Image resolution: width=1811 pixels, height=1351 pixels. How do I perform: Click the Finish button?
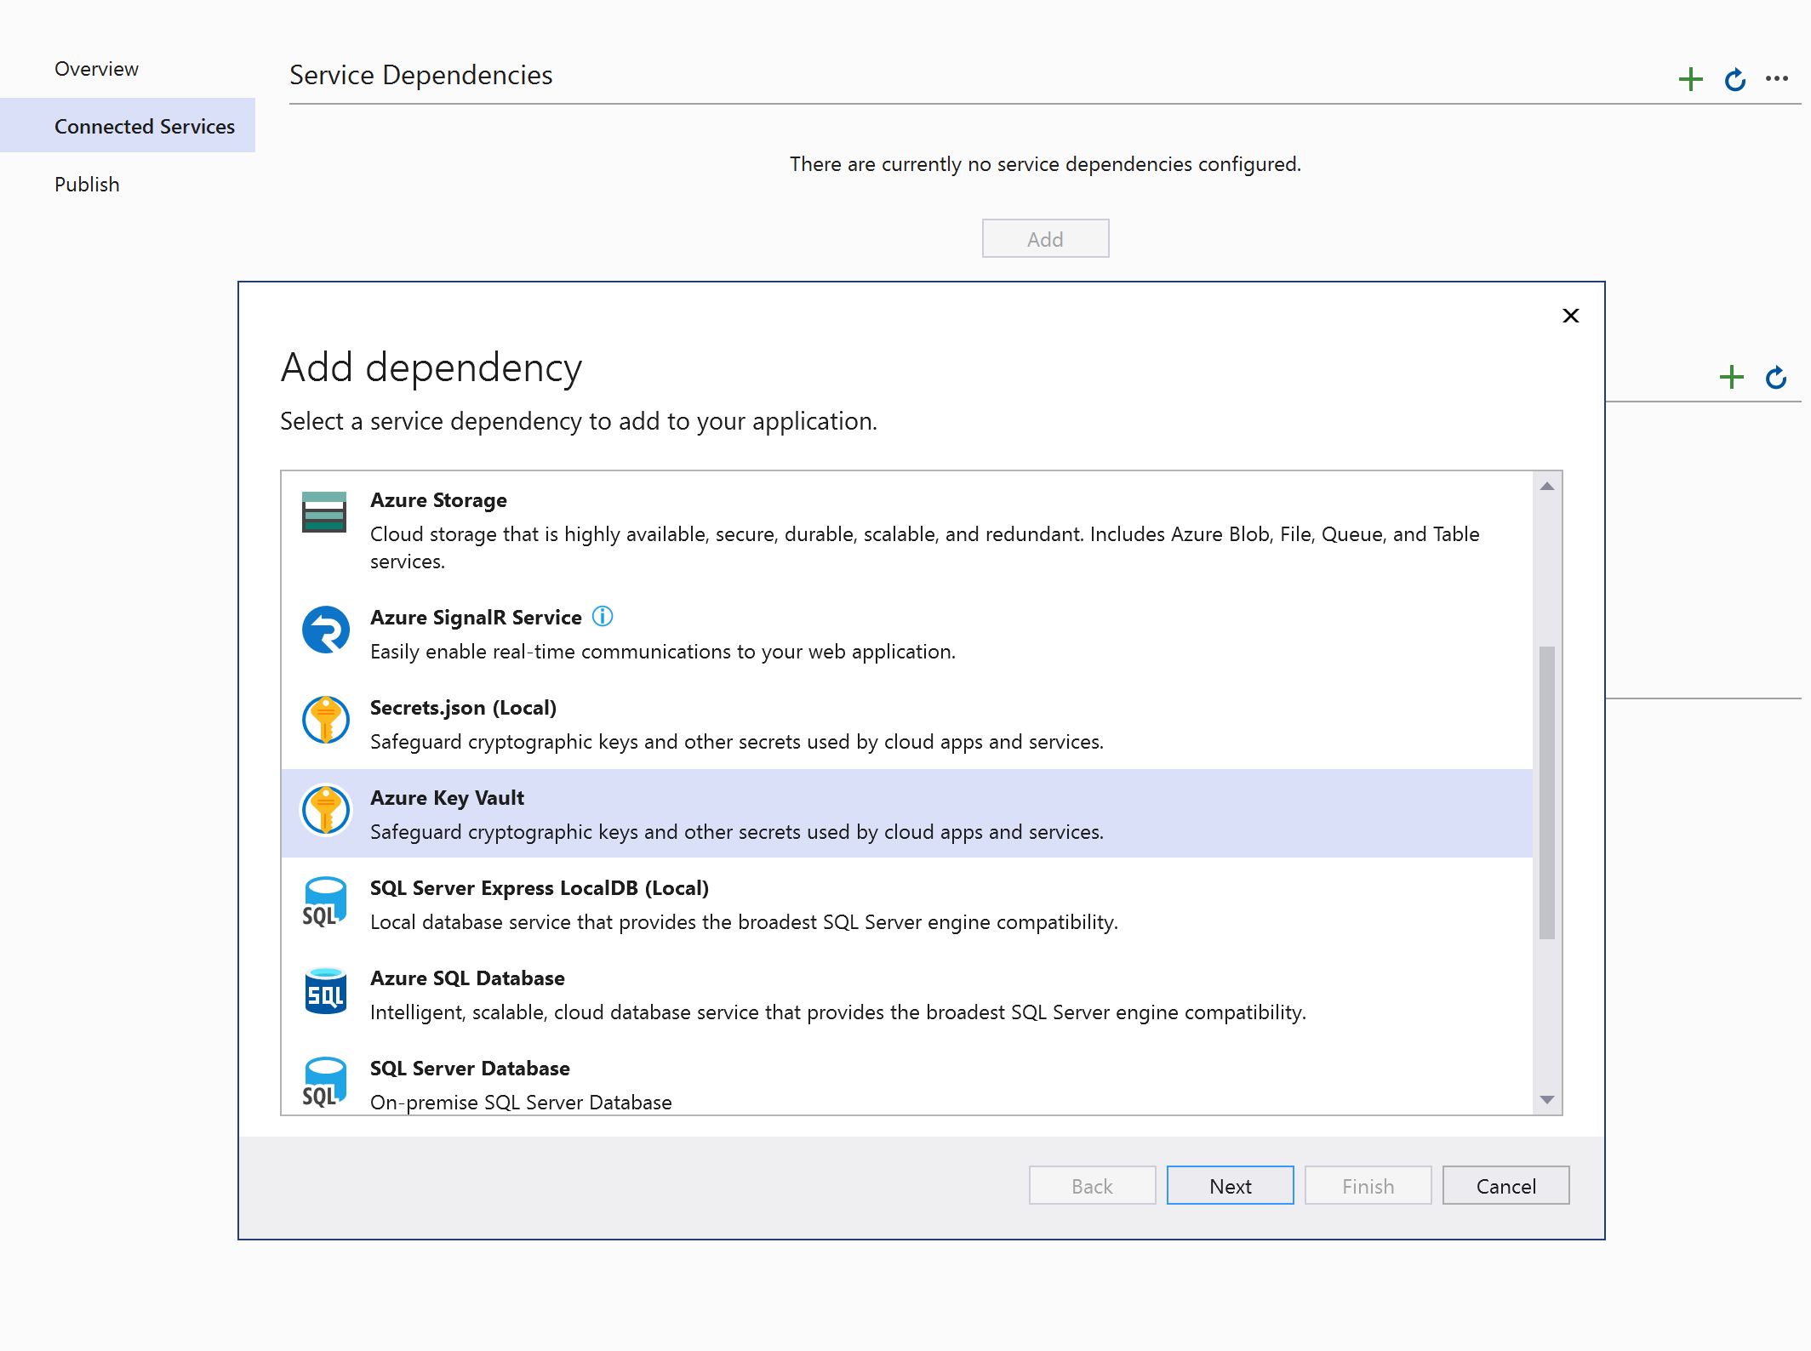[x=1367, y=1185]
